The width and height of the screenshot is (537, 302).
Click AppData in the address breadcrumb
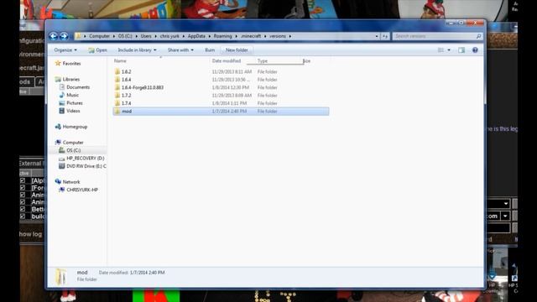(196, 36)
